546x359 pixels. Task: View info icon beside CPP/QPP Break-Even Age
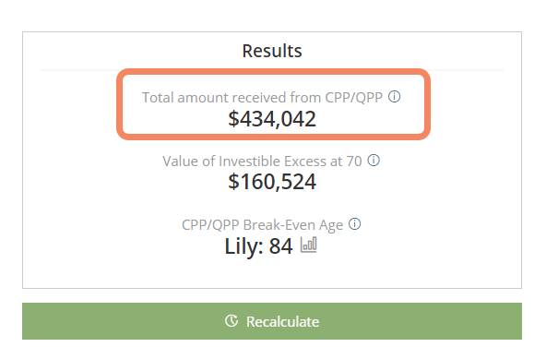coord(355,224)
